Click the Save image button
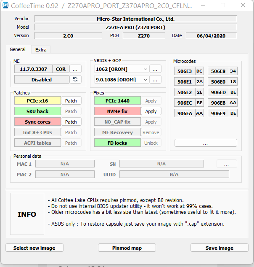The width and height of the screenshot is (254, 267). (x=220, y=248)
